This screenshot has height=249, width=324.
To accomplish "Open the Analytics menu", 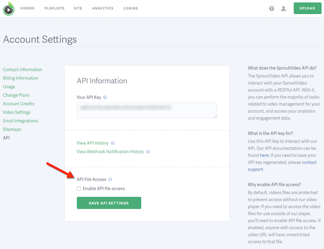I will tap(103, 8).
